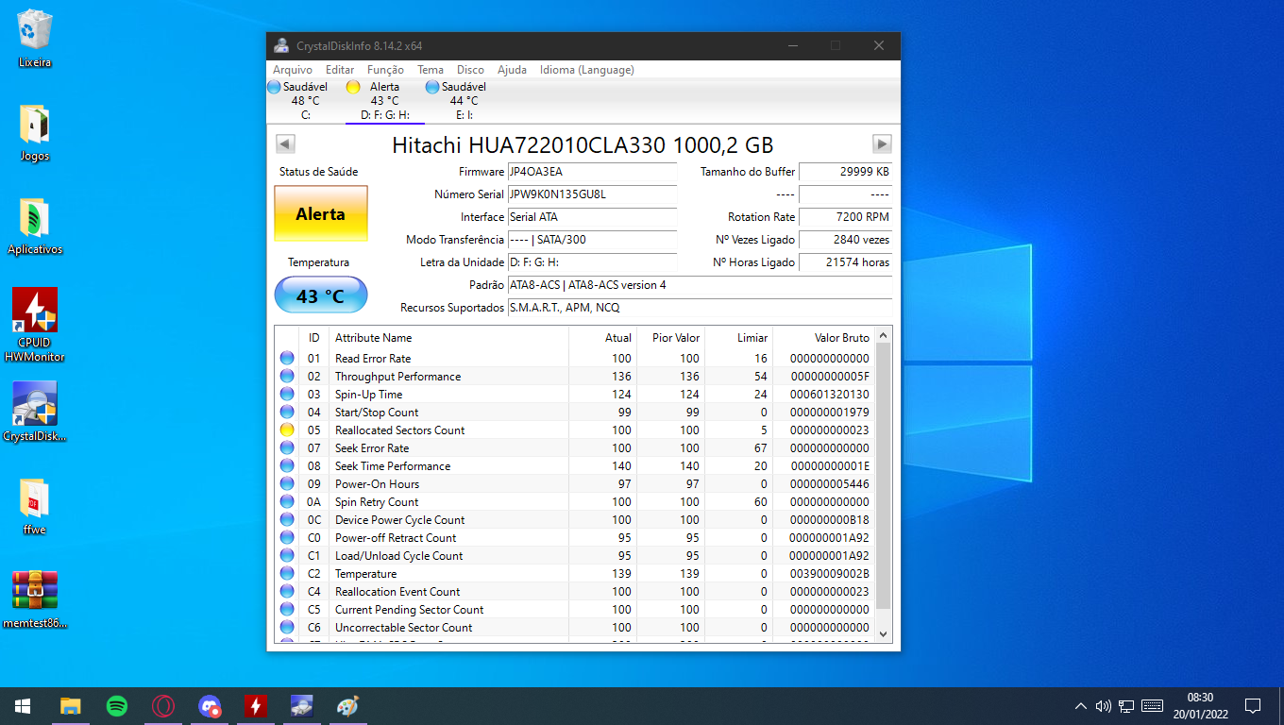Click the 43 °C temperature button

(x=321, y=295)
